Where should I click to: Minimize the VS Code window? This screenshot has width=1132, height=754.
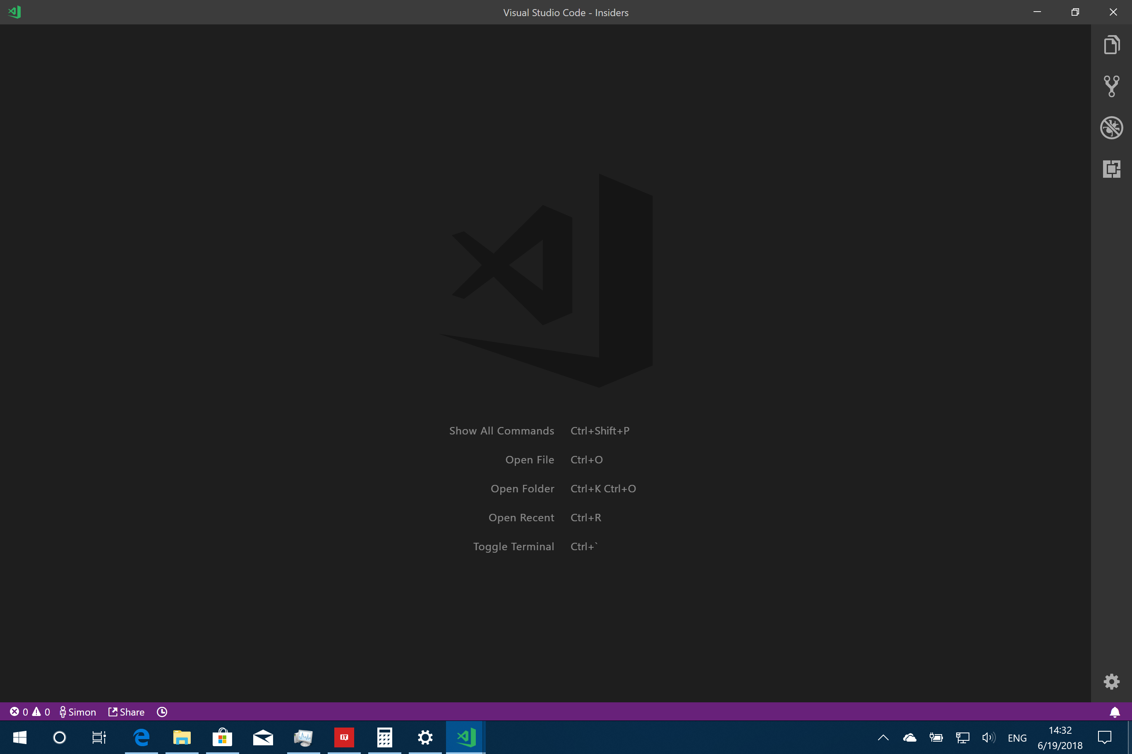(x=1037, y=12)
